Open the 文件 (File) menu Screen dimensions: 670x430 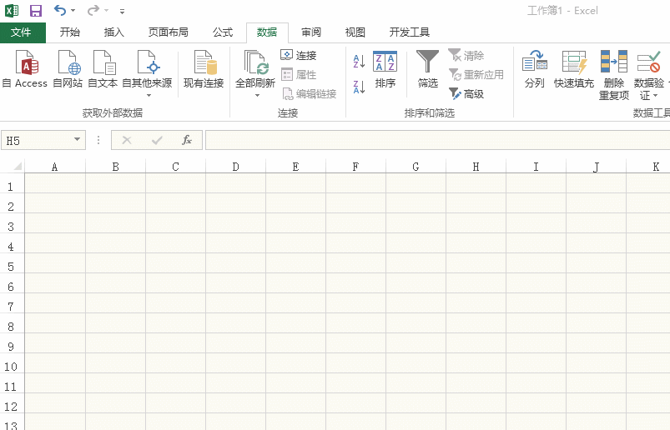(x=22, y=32)
